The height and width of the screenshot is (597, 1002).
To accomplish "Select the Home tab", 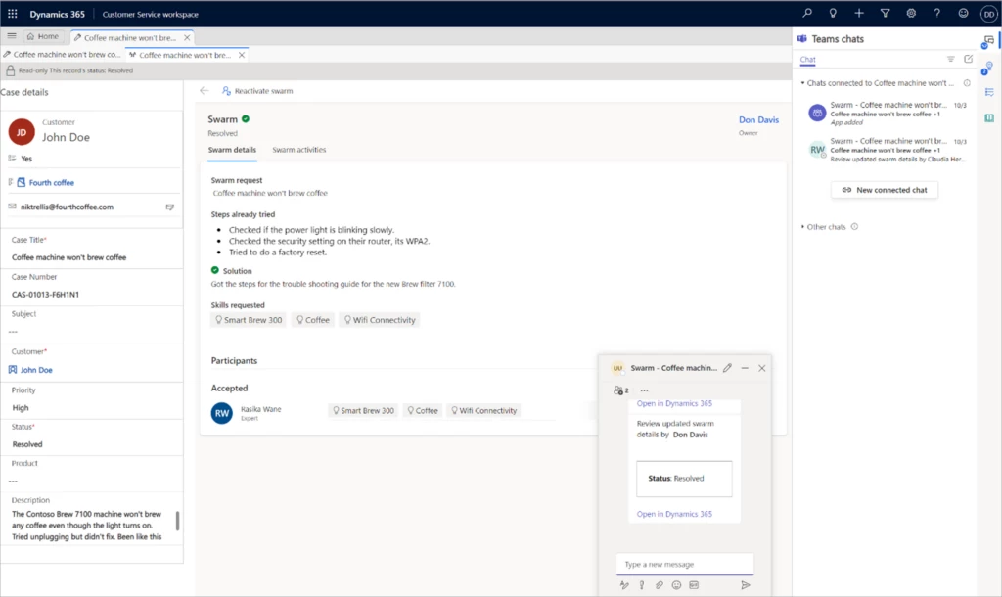I will (x=44, y=35).
